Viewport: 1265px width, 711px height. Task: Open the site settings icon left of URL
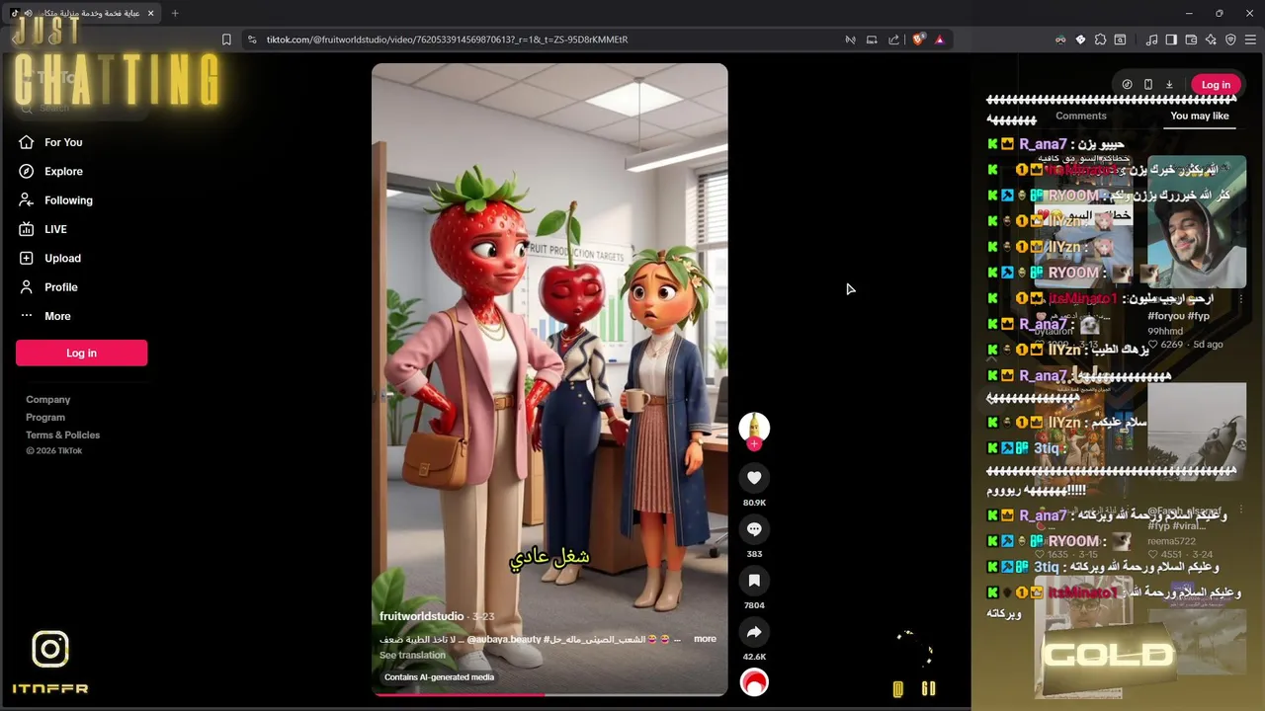(x=252, y=39)
